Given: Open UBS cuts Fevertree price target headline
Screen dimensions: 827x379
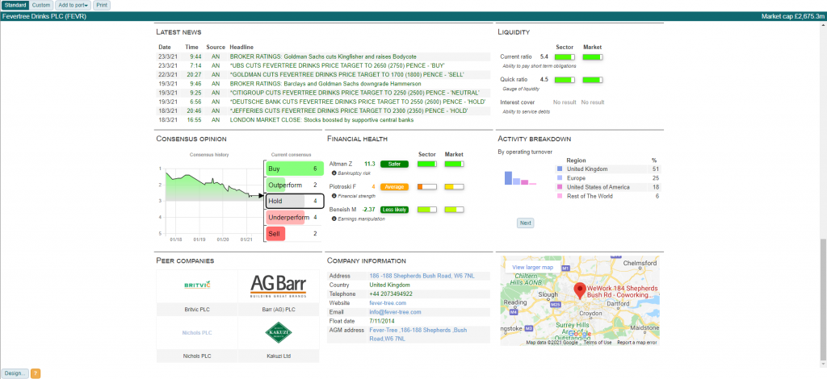Looking at the screenshot, I should (338, 66).
